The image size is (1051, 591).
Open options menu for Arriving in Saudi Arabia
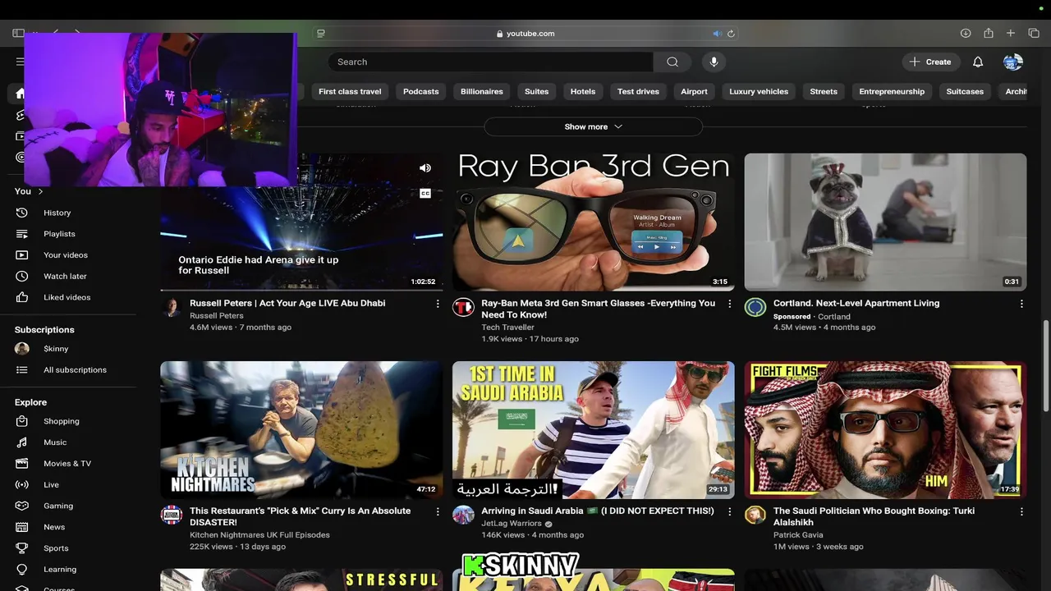729,511
